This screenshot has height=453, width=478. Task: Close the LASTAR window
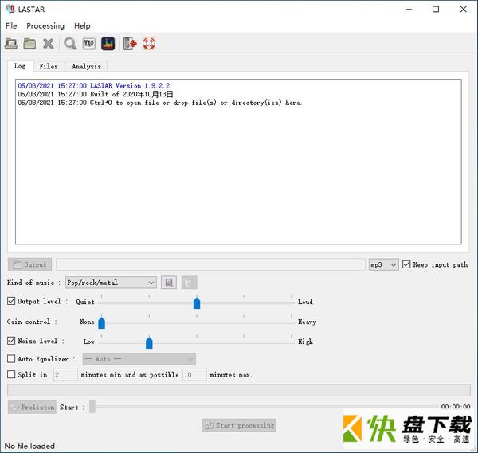(x=464, y=9)
